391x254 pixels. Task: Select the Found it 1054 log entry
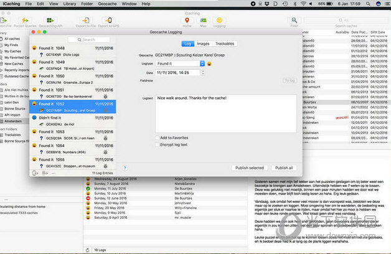point(73,149)
